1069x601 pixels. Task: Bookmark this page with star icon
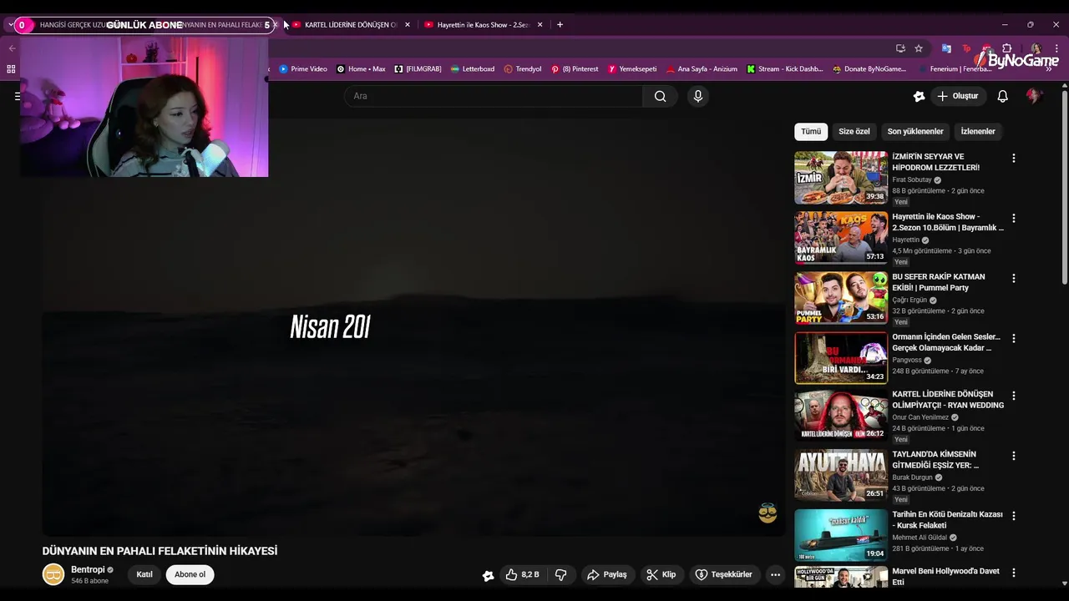[919, 48]
